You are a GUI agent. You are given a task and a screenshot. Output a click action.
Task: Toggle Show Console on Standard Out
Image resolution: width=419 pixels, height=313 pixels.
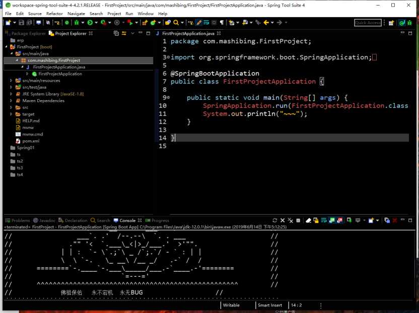pyautogui.click(x=332, y=220)
